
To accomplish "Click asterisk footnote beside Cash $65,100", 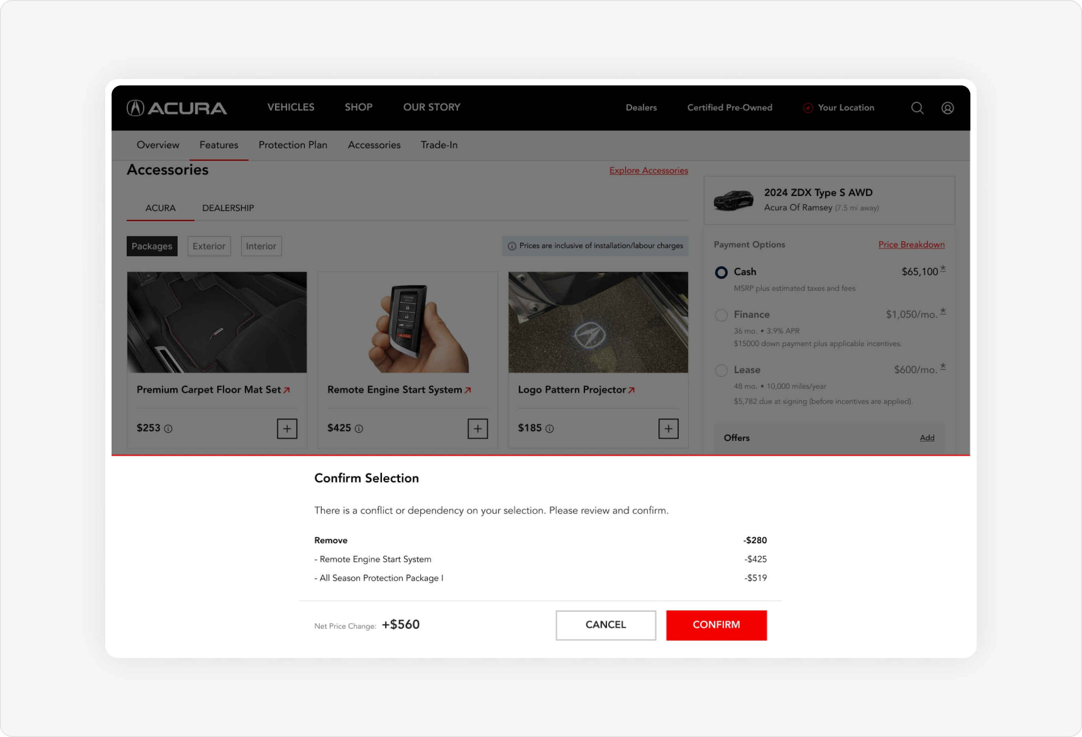I will [943, 269].
